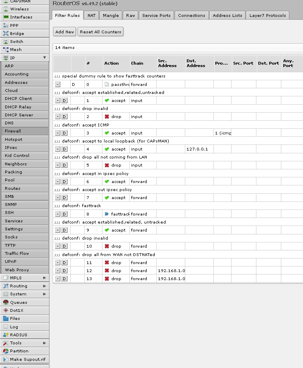The width and height of the screenshot is (303, 368).
Task: Toggle disable D button on rule 2
Action: click(64, 117)
